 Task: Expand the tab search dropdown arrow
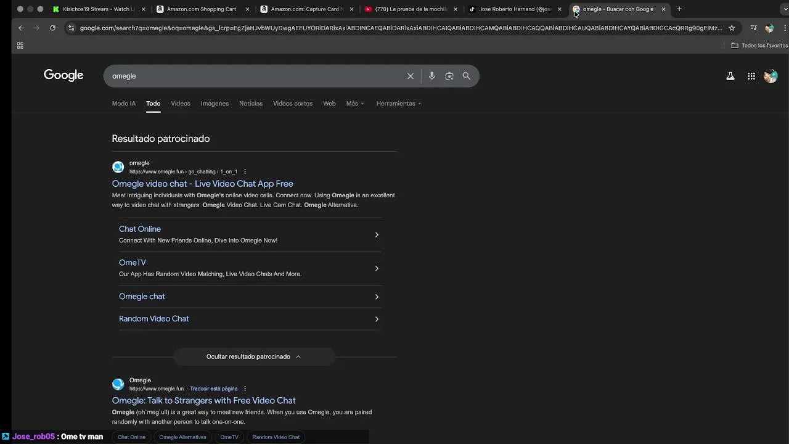click(x=784, y=9)
